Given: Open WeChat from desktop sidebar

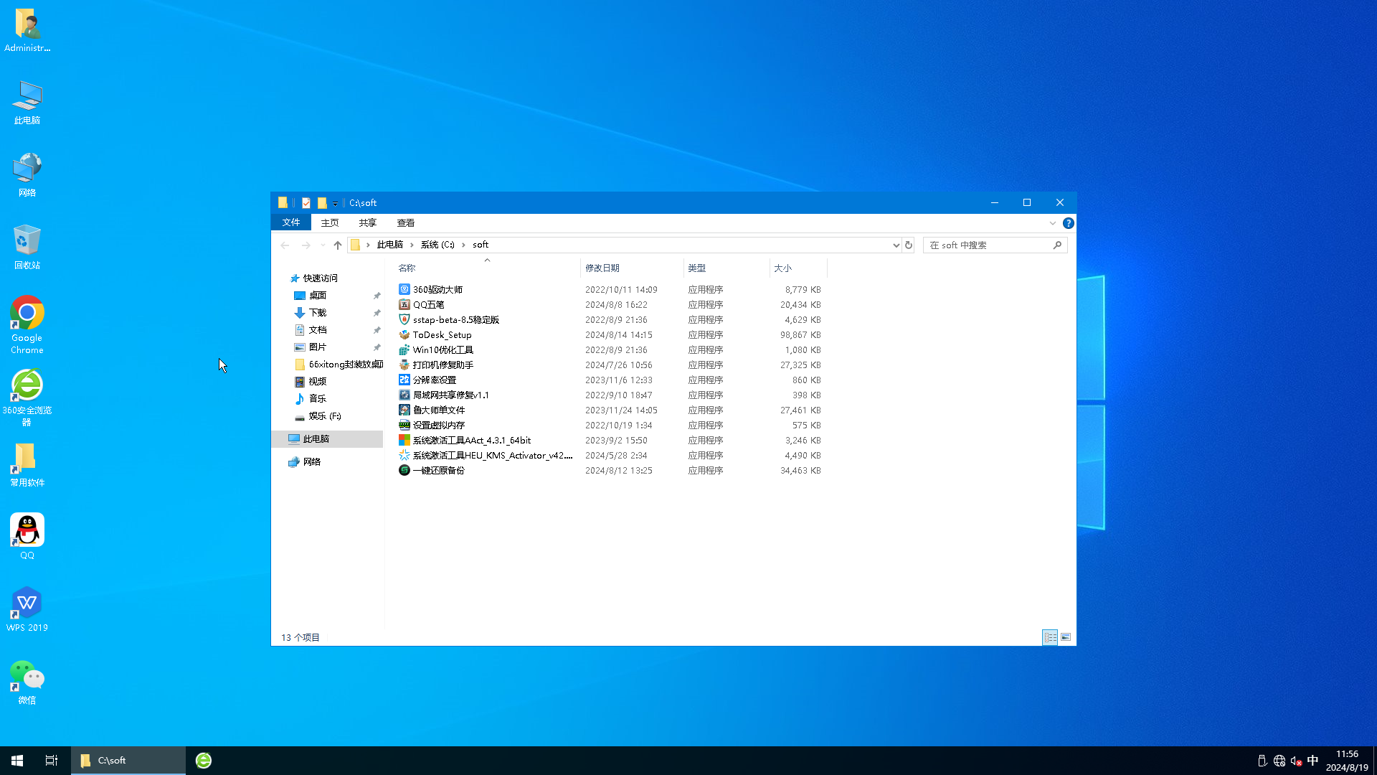Looking at the screenshot, I should tap(27, 681).
